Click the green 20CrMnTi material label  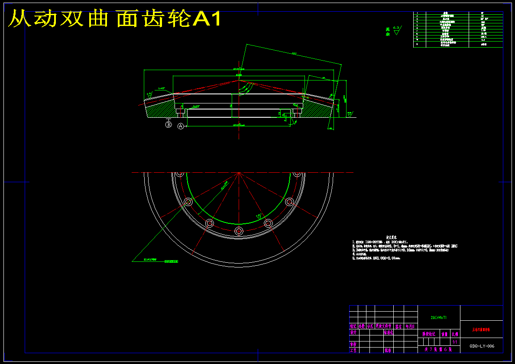438,318
